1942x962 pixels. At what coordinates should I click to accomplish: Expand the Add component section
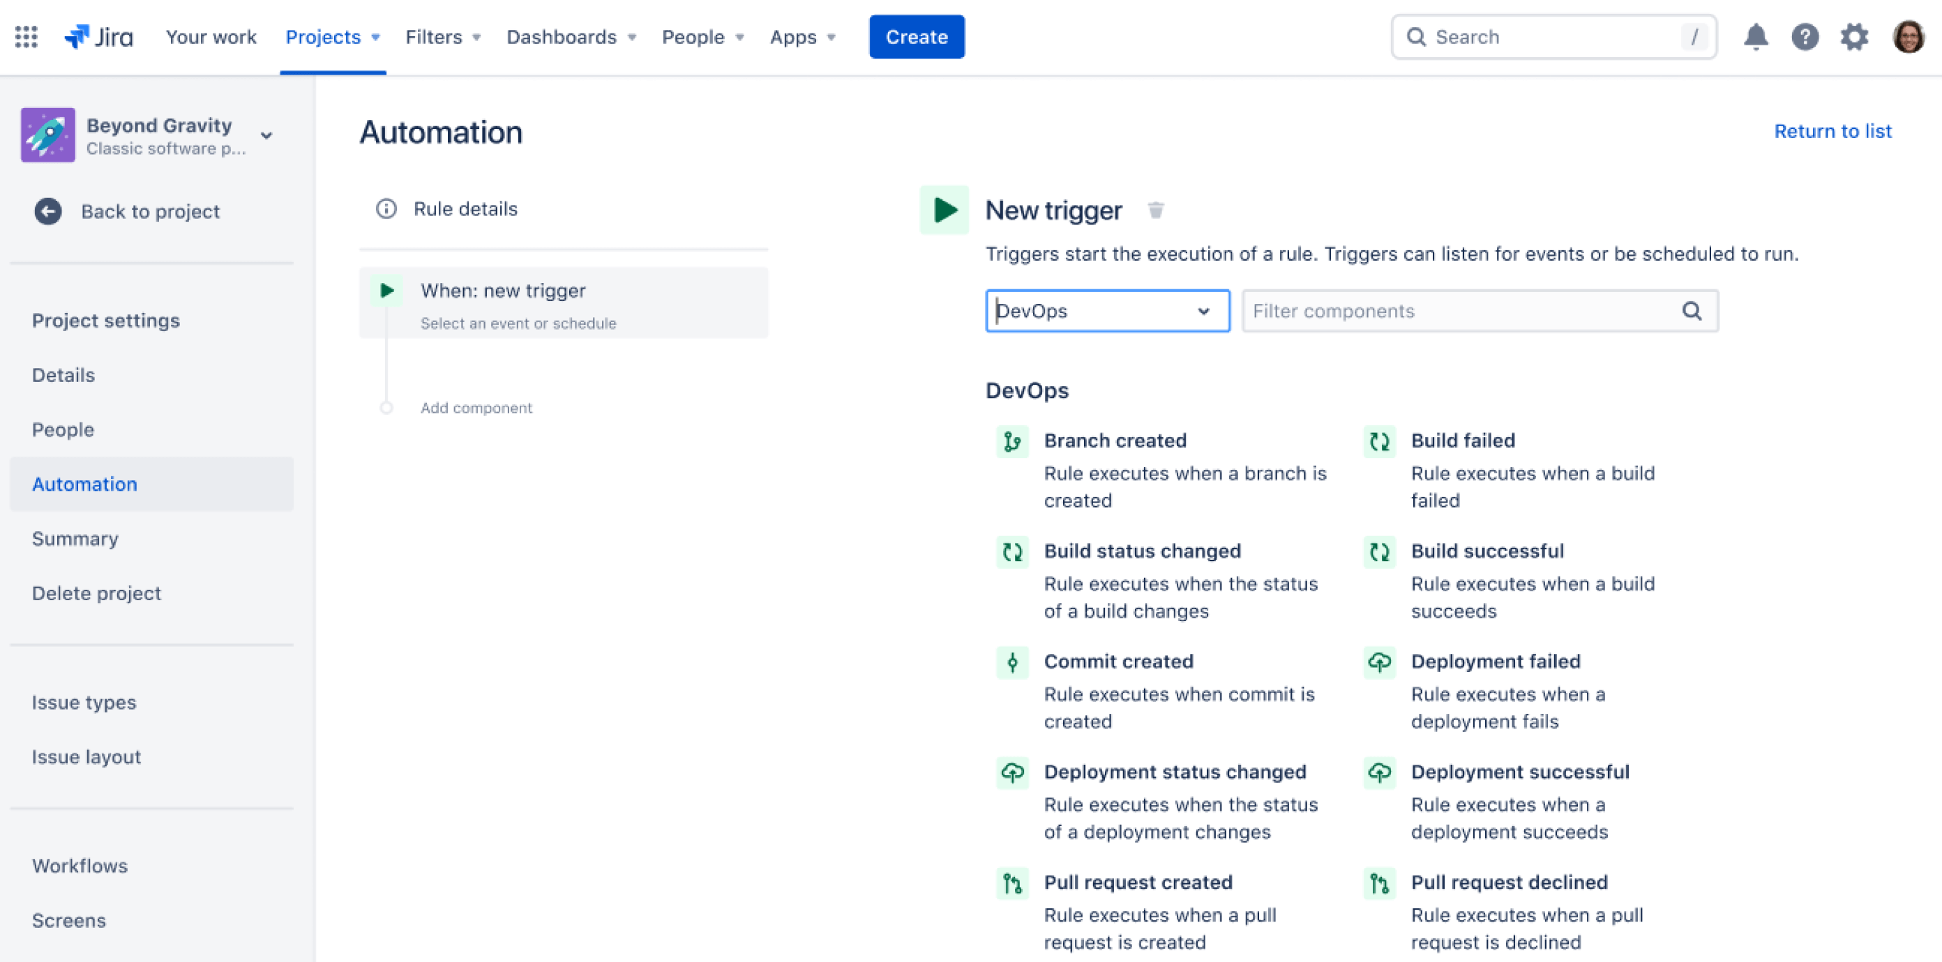(x=478, y=406)
